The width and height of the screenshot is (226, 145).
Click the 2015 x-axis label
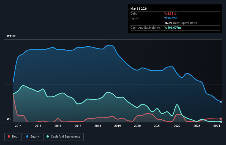click(x=38, y=126)
